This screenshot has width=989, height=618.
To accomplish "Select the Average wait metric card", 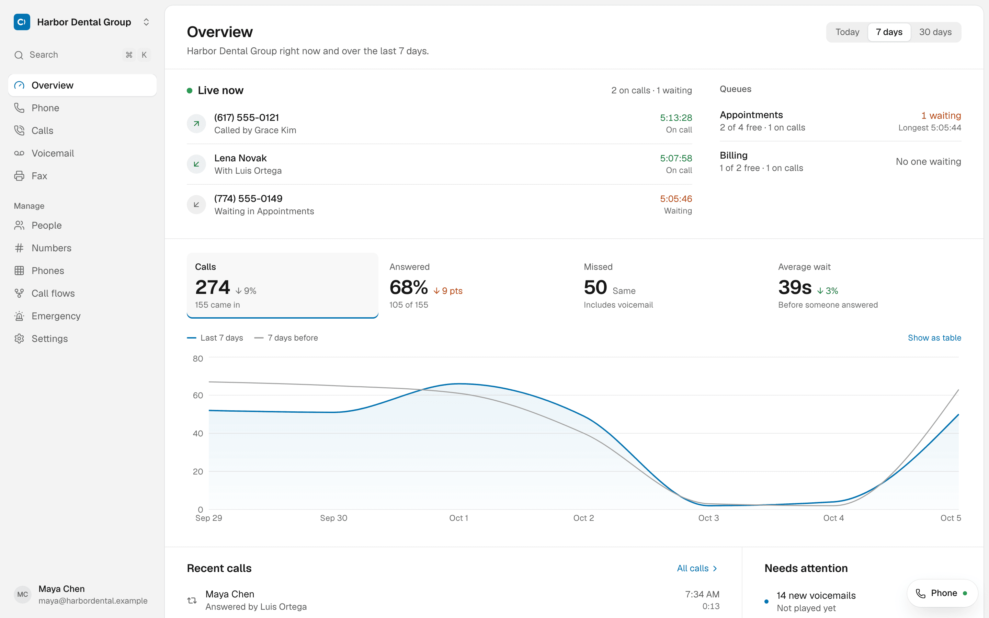I will coord(866,285).
